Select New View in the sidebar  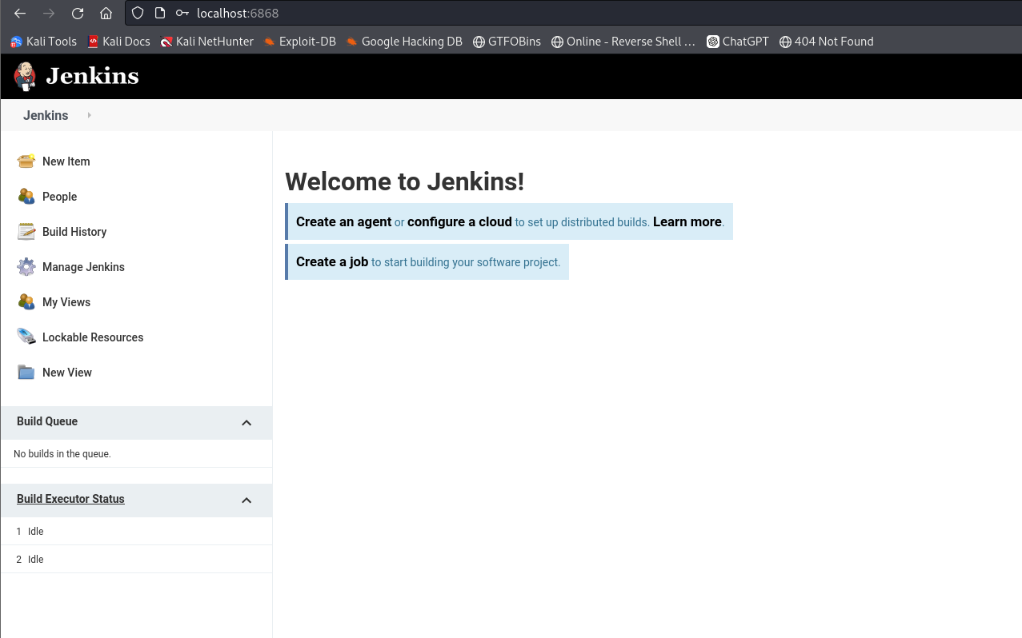[67, 372]
